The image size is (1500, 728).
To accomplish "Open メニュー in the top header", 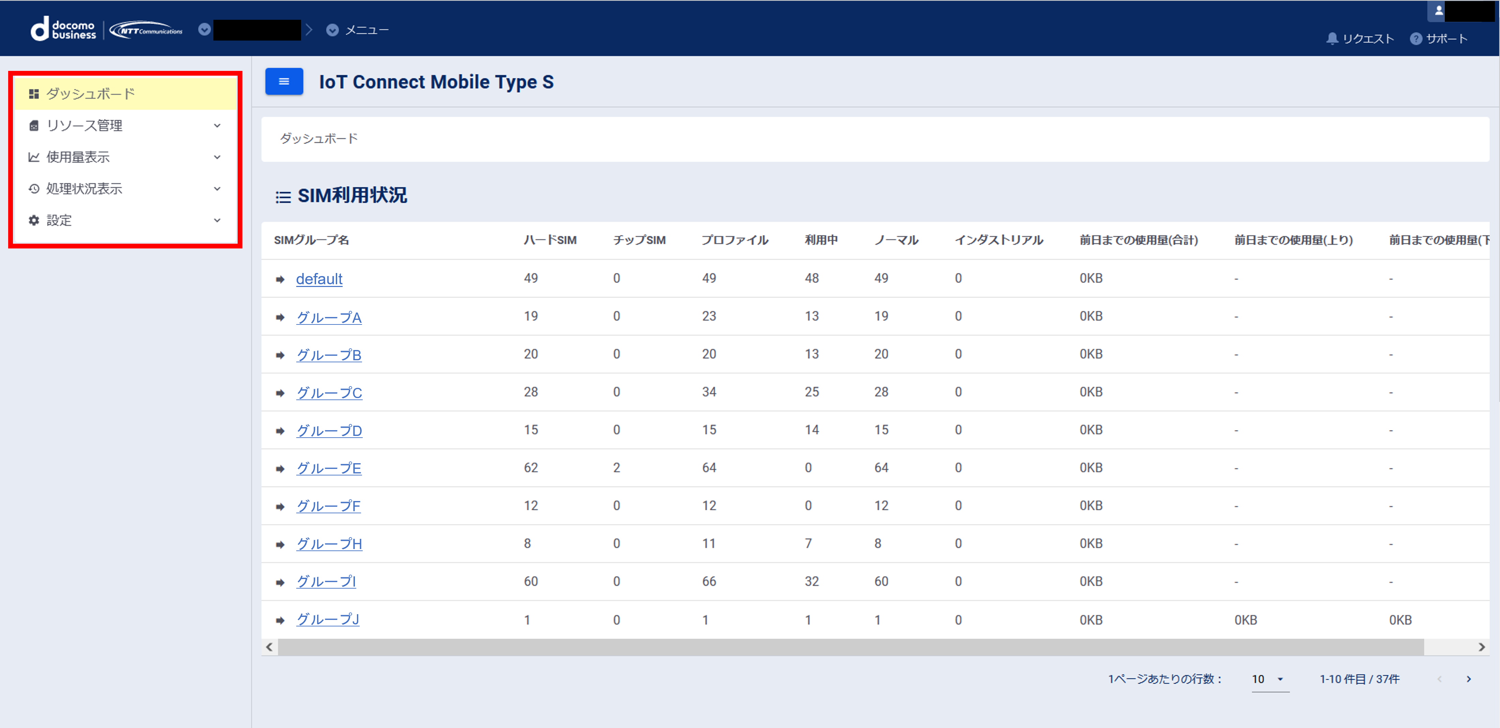I will pos(367,30).
